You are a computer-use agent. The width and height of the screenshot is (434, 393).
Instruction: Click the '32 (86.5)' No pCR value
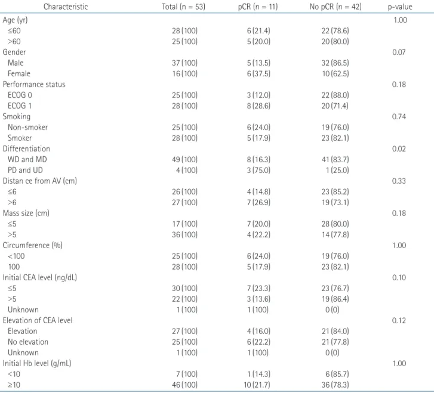335,63
